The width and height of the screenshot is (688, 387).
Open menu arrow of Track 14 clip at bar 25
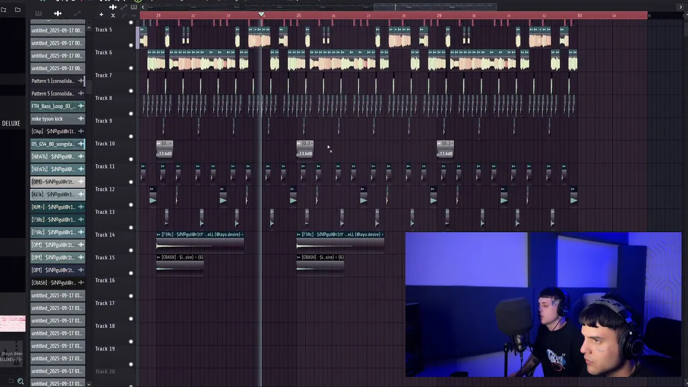tap(299, 234)
